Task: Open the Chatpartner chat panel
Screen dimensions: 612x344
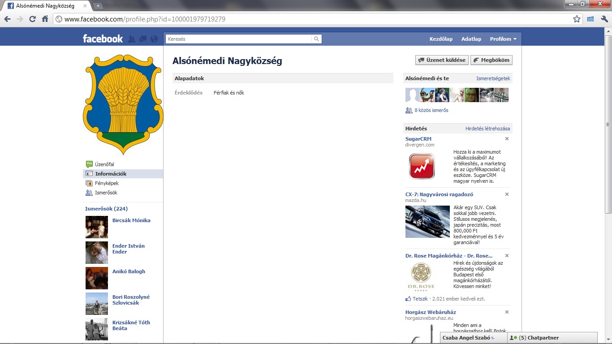Action: (x=552, y=338)
